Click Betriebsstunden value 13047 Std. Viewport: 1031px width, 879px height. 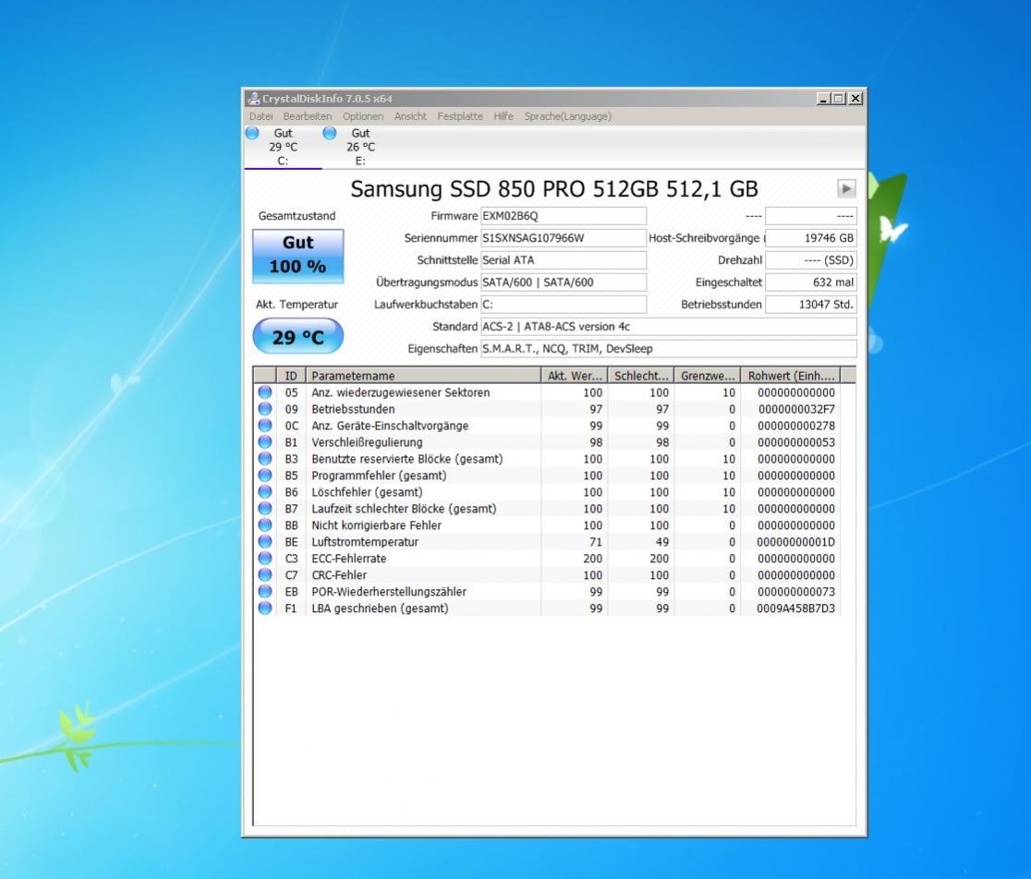811,304
